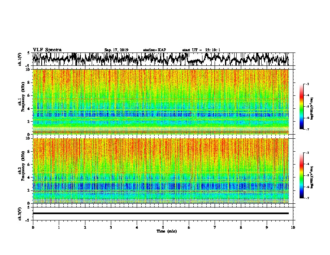This screenshot has width=330, height=255.
Task: Click the "6" kHz tick on ch.1 axis
Action: [x=29, y=95]
